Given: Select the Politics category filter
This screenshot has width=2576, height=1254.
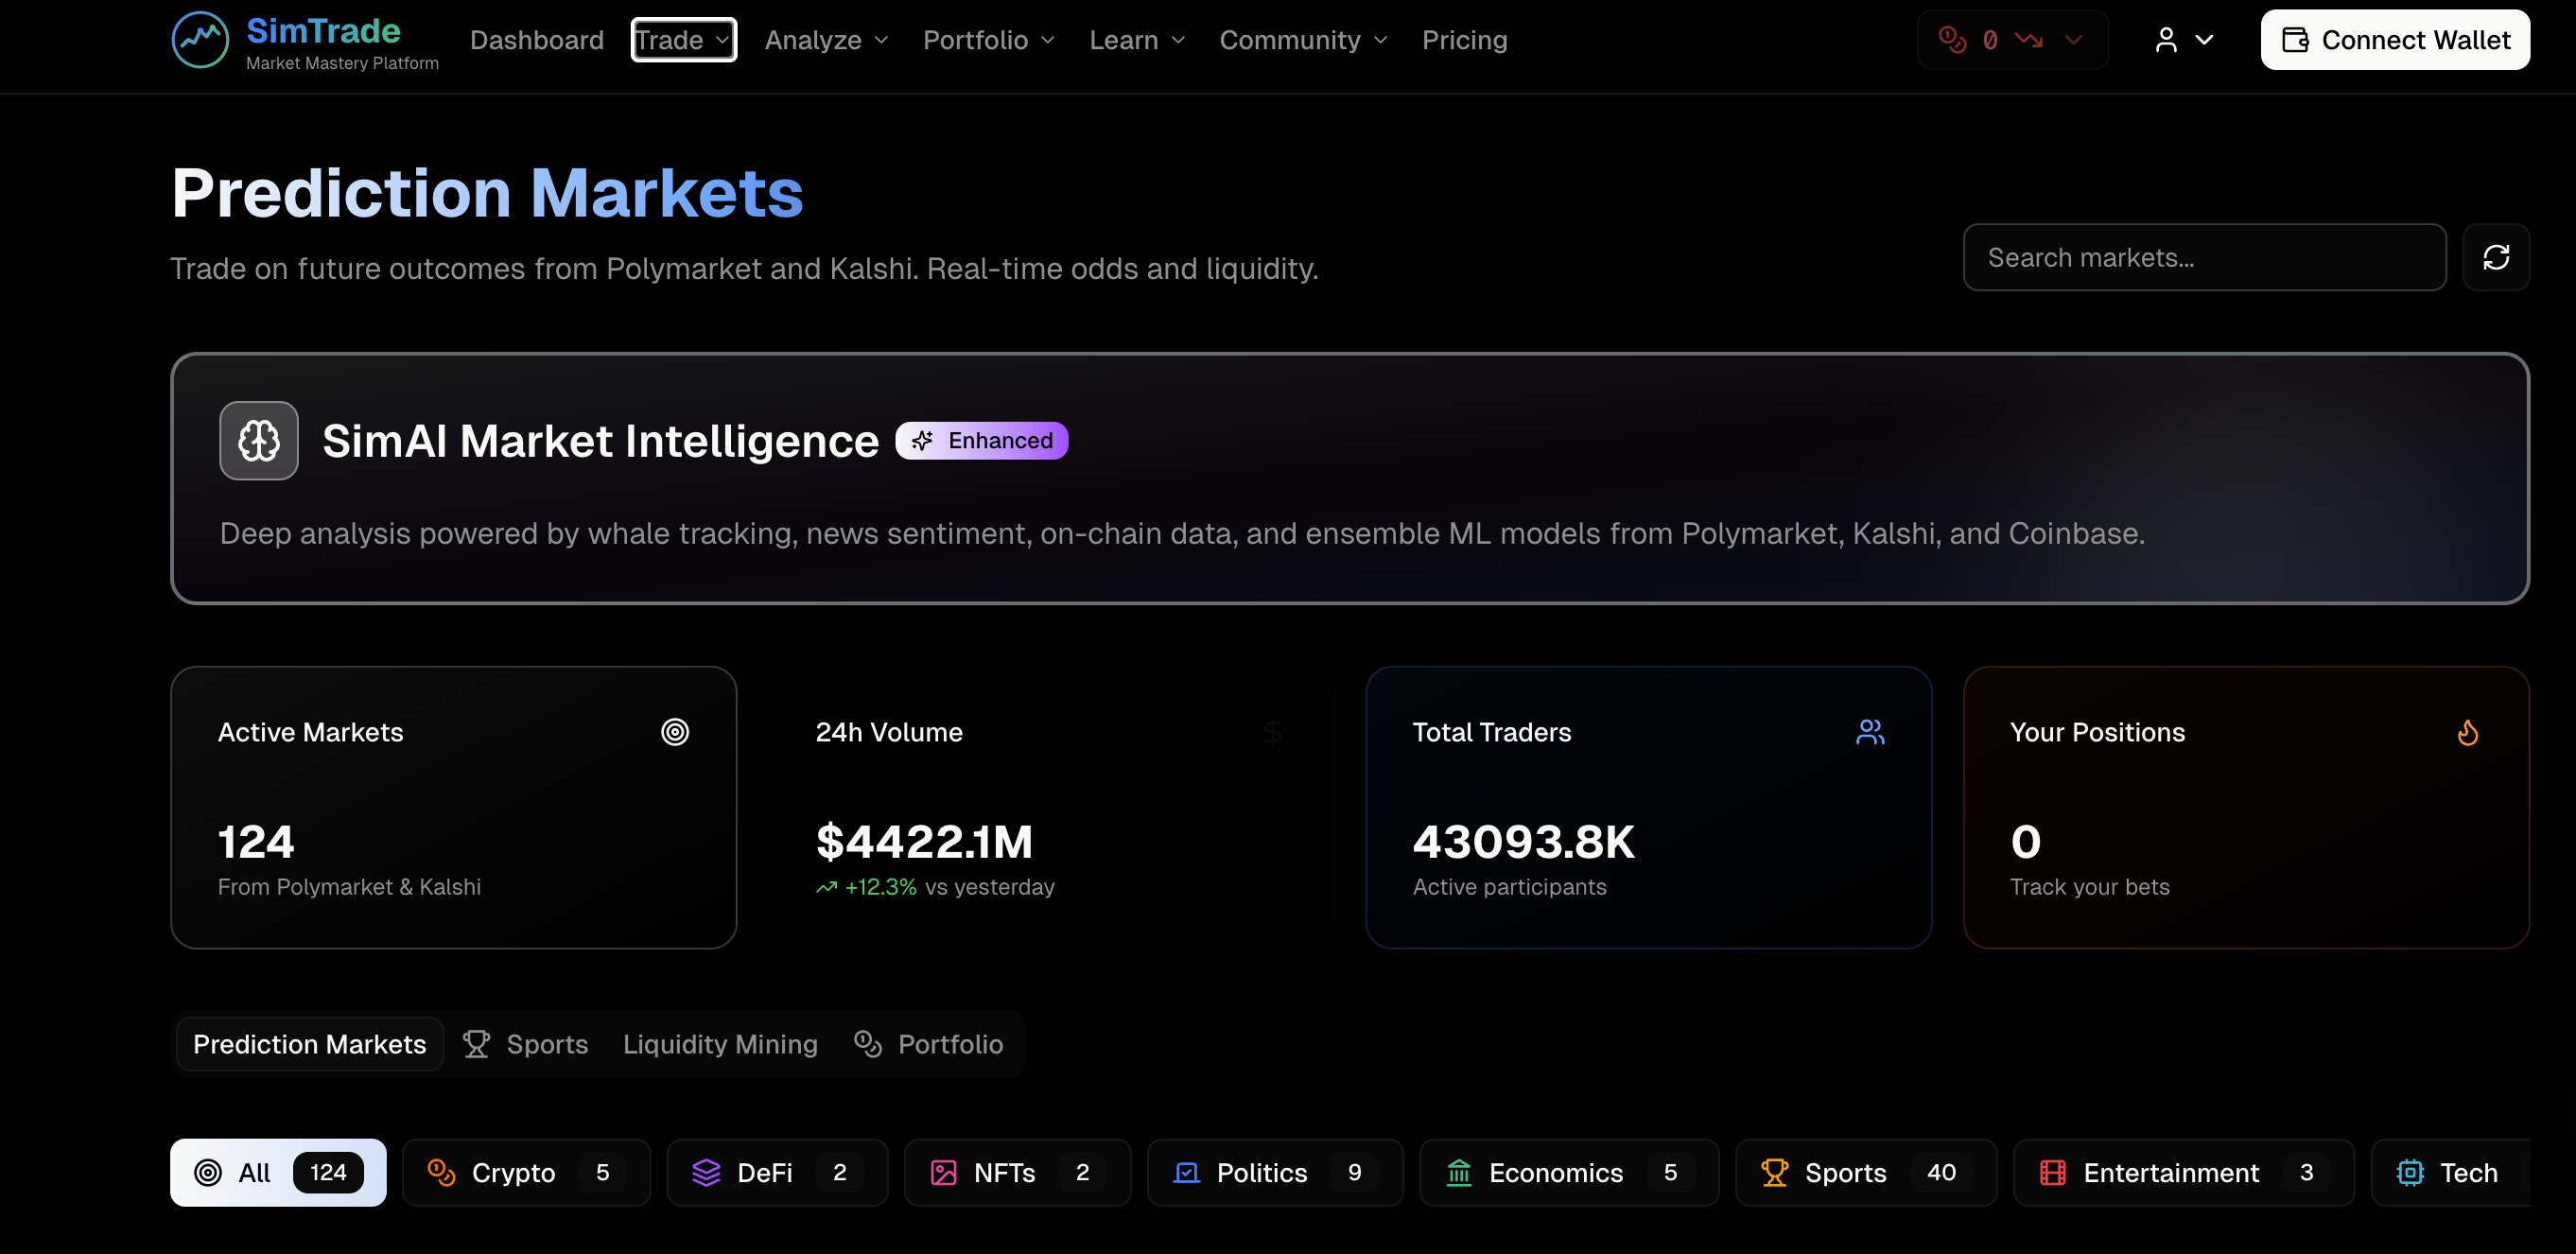Looking at the screenshot, I should click(1274, 1172).
